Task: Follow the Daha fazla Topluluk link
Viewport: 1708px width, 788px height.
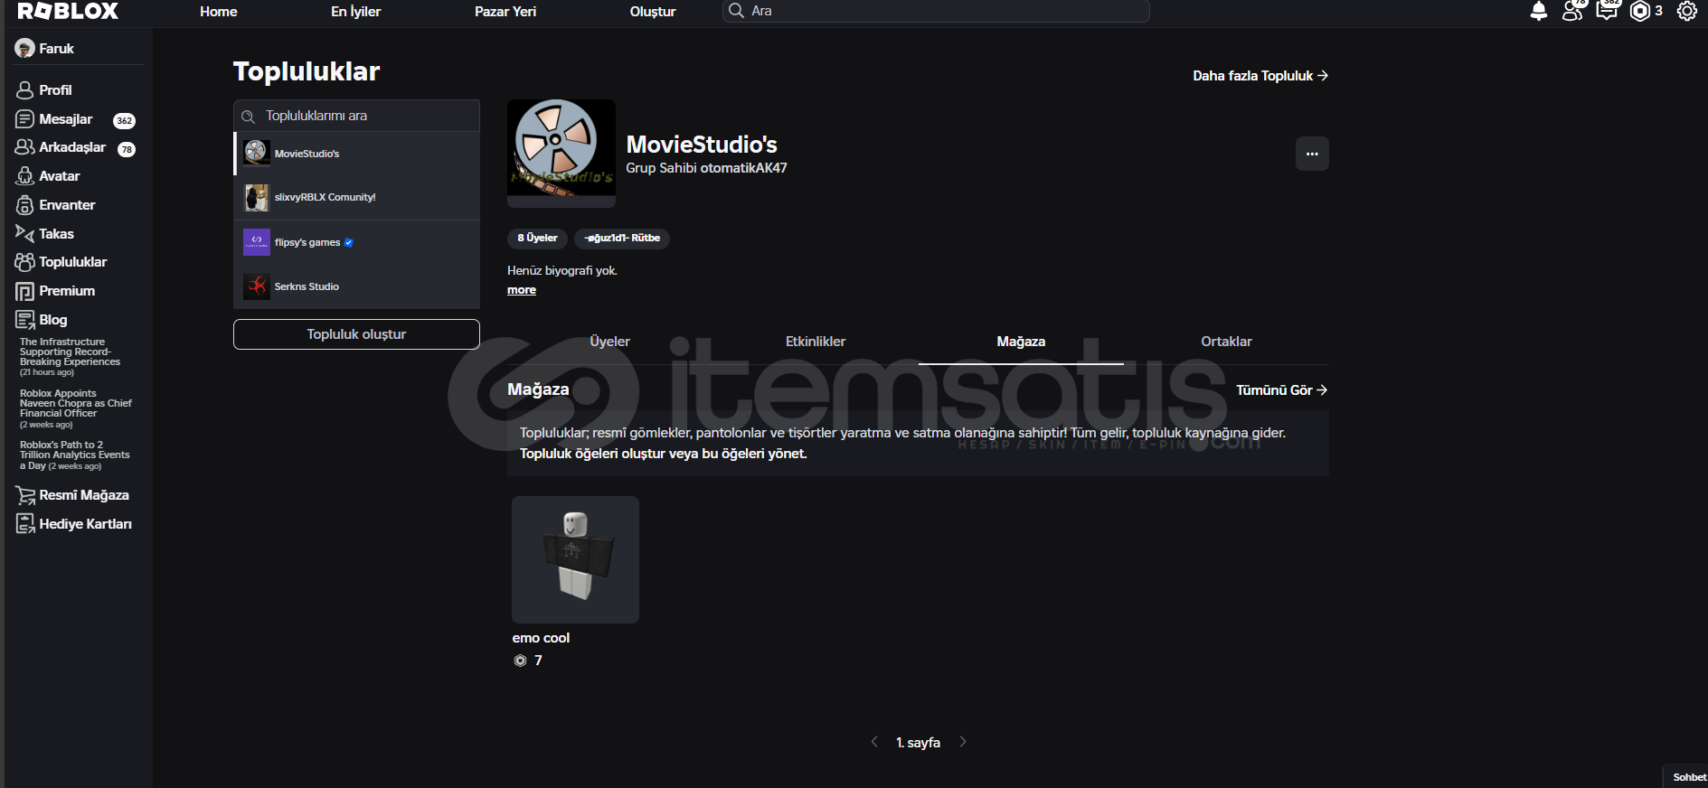Action: pos(1260,76)
